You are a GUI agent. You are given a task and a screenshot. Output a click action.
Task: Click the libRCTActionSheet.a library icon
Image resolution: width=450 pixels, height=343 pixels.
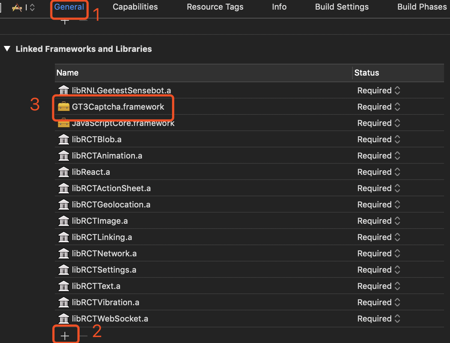(x=64, y=188)
